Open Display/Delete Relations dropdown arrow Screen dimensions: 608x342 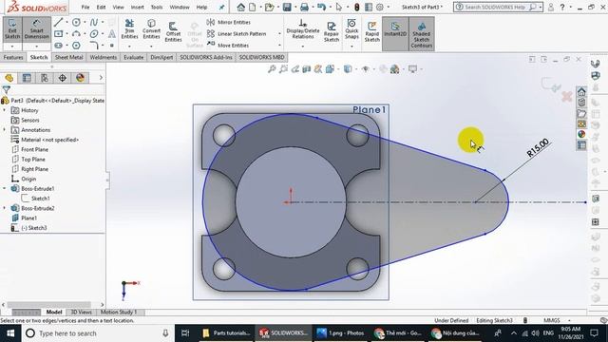click(303, 47)
